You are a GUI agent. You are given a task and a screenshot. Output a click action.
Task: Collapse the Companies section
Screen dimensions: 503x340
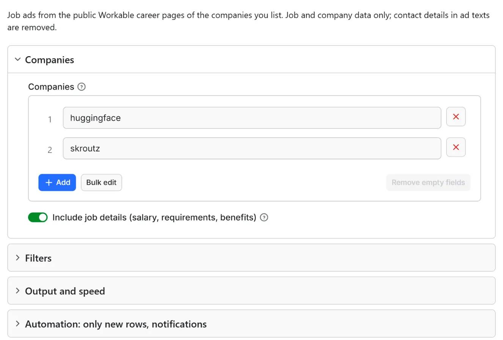251,60
